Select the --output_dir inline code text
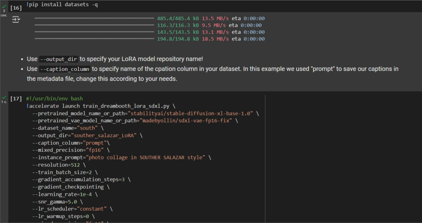This screenshot has width=422, height=223. pyautogui.click(x=59, y=59)
